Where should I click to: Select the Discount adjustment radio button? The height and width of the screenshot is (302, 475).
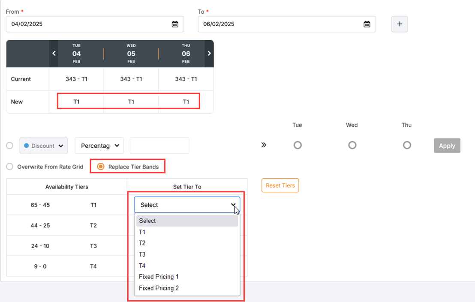click(9, 146)
